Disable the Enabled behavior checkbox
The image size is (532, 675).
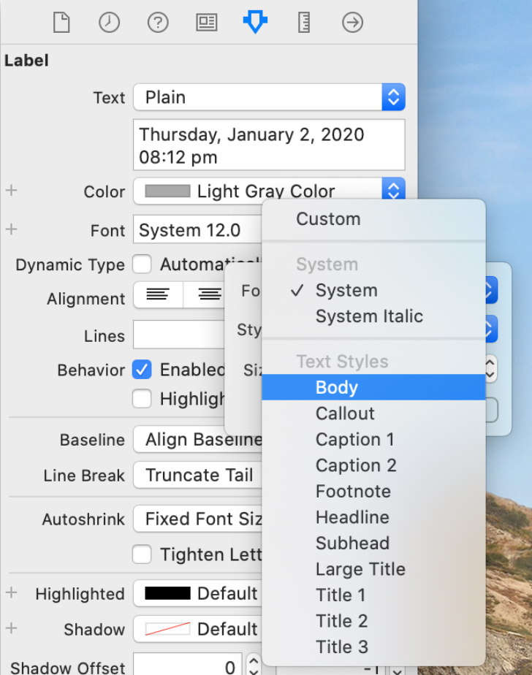click(x=142, y=370)
